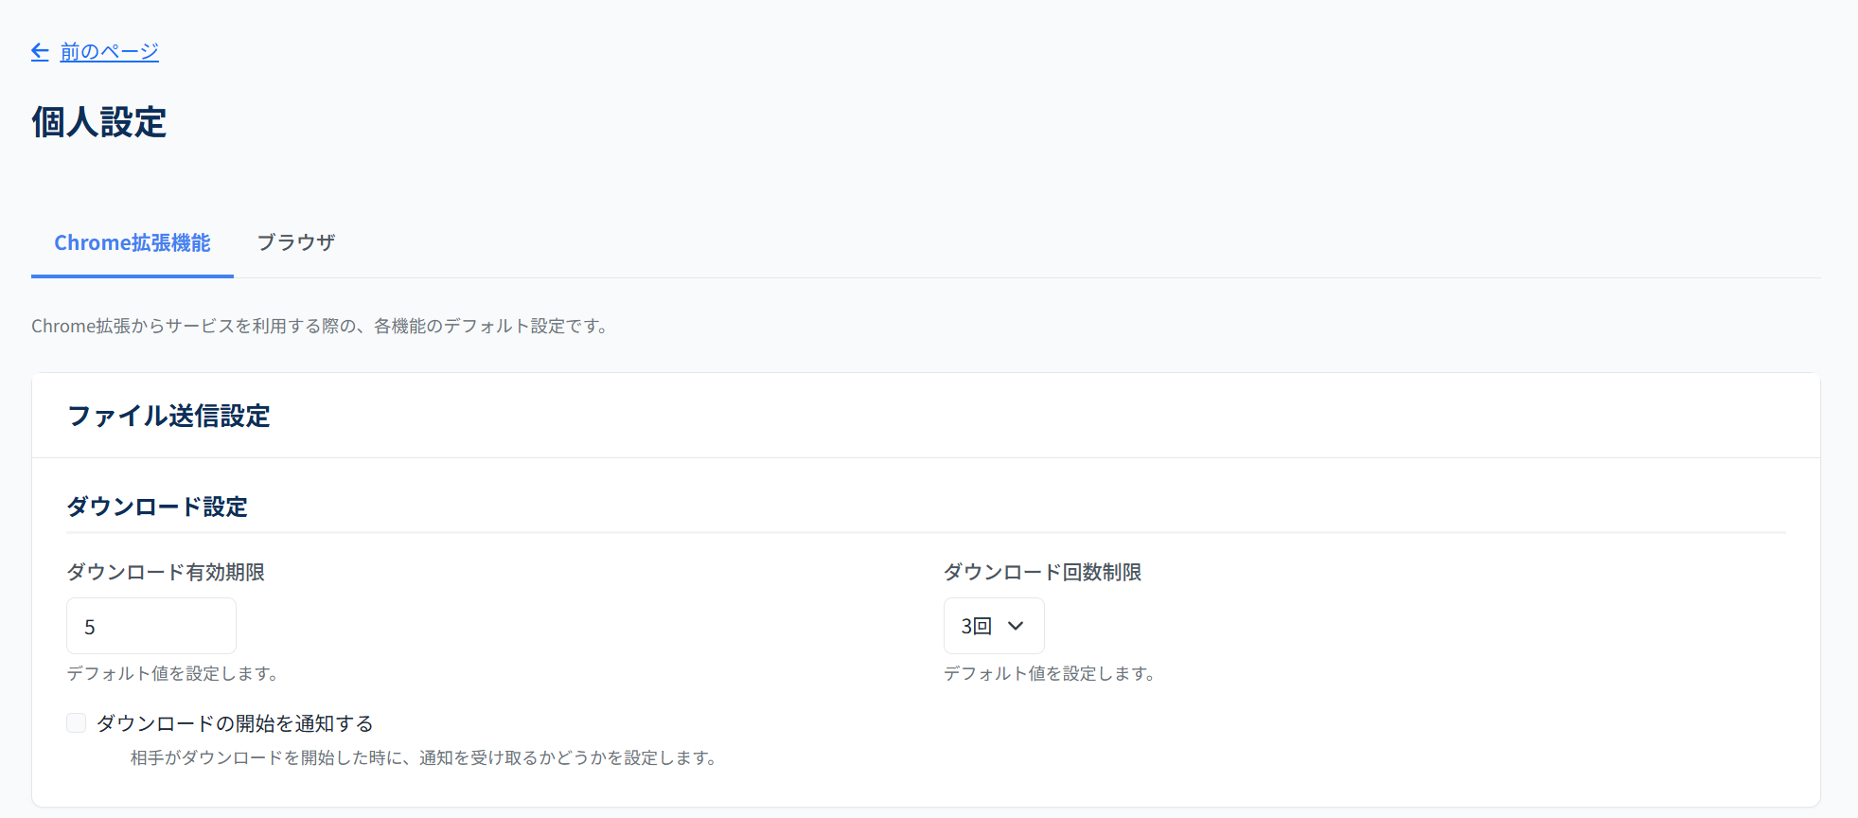Open the ダウンロード回数制限 dropdown box
The height and width of the screenshot is (818, 1858).
pyautogui.click(x=993, y=626)
